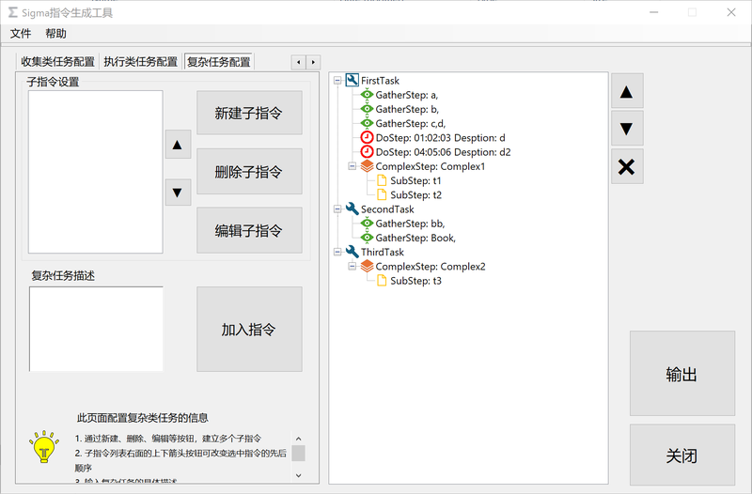Click the eye icon of GatherStep: Book,
The image size is (752, 494).
coord(367,238)
